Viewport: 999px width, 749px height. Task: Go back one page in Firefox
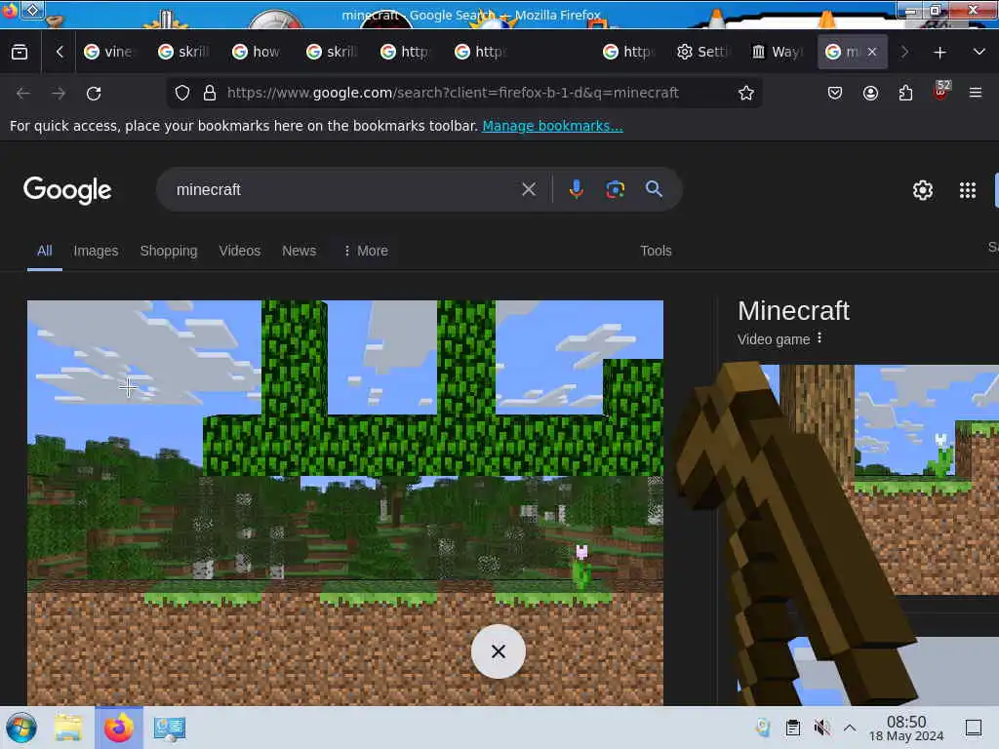pyautogui.click(x=23, y=94)
